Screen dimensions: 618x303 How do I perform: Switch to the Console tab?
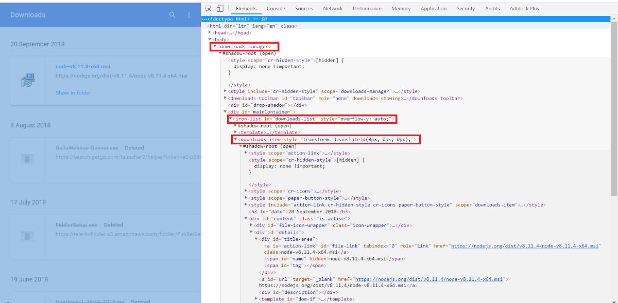pyautogui.click(x=276, y=8)
